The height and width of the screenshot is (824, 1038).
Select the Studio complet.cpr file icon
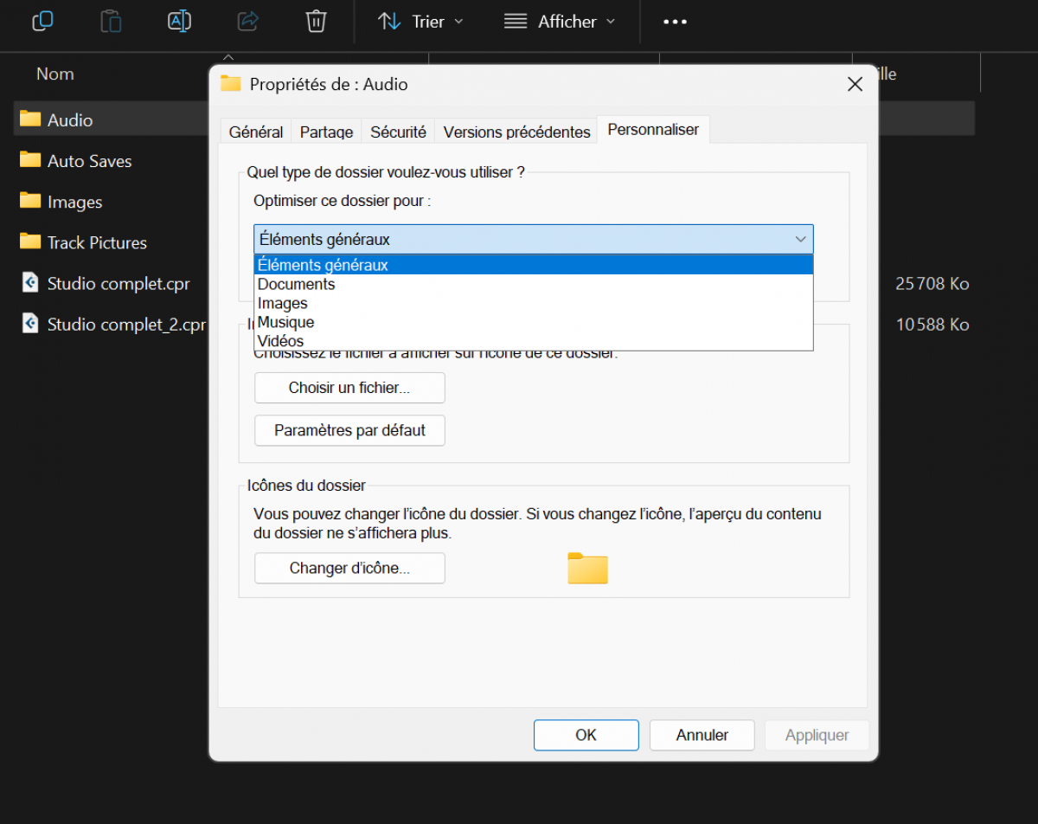30,283
